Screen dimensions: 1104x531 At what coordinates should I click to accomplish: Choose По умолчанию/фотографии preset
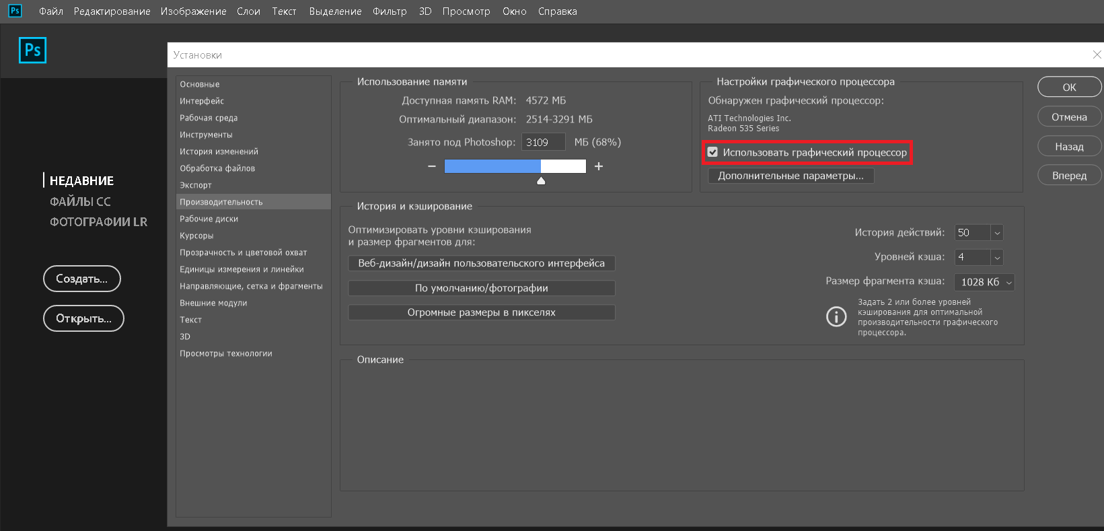click(482, 288)
